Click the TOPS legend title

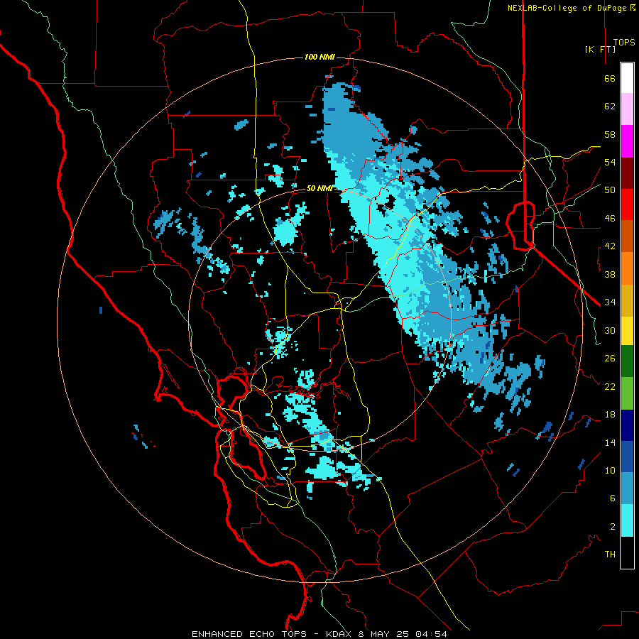click(624, 43)
